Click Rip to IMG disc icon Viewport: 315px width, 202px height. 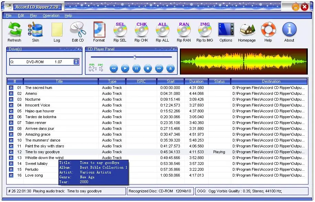click(x=205, y=30)
